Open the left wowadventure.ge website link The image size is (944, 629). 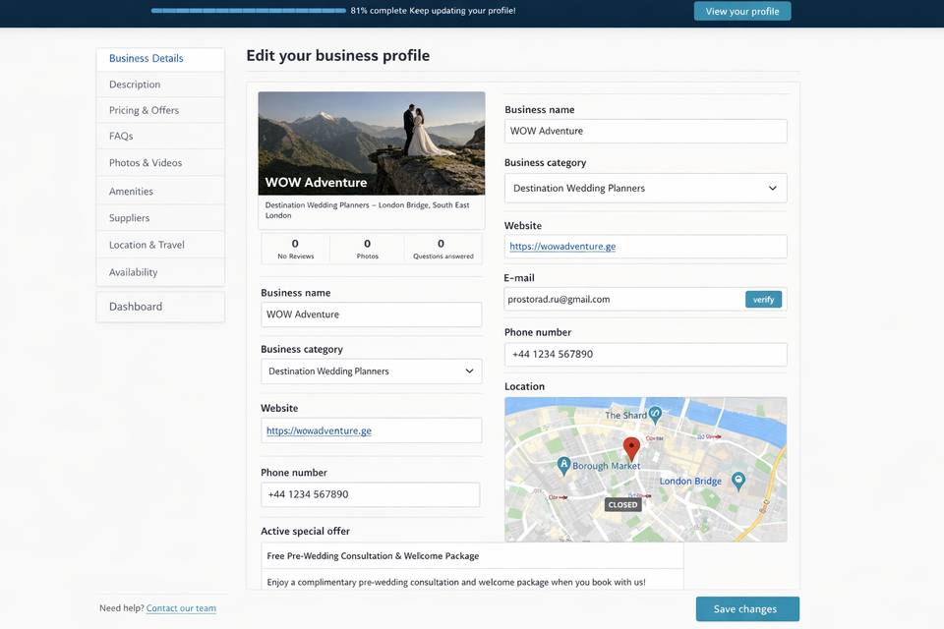pos(319,431)
